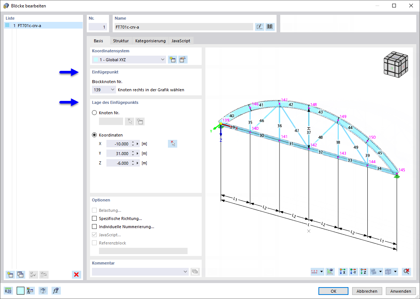Click the Z coordinate input field
The height and width of the screenshot is (299, 420).
click(x=119, y=163)
